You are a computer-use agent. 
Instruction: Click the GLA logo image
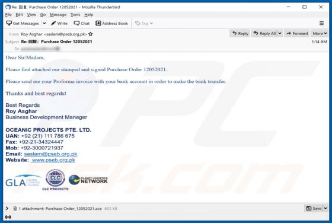click(23, 181)
